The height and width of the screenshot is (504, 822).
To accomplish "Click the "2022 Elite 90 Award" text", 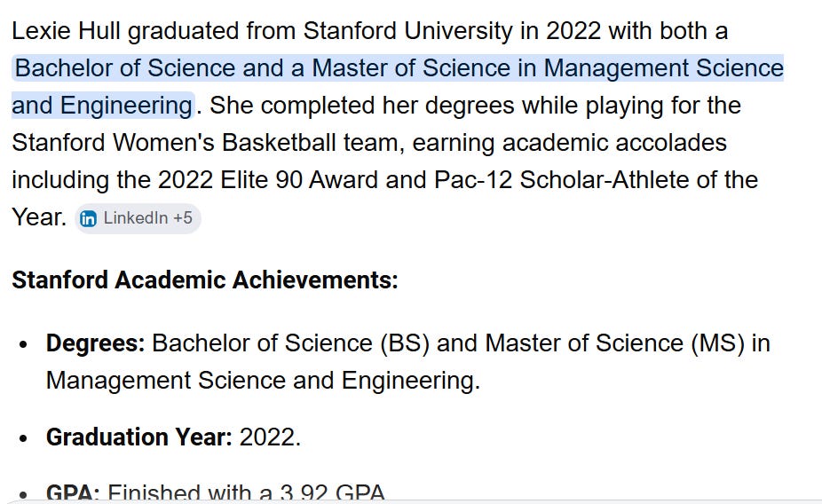I will click(268, 180).
